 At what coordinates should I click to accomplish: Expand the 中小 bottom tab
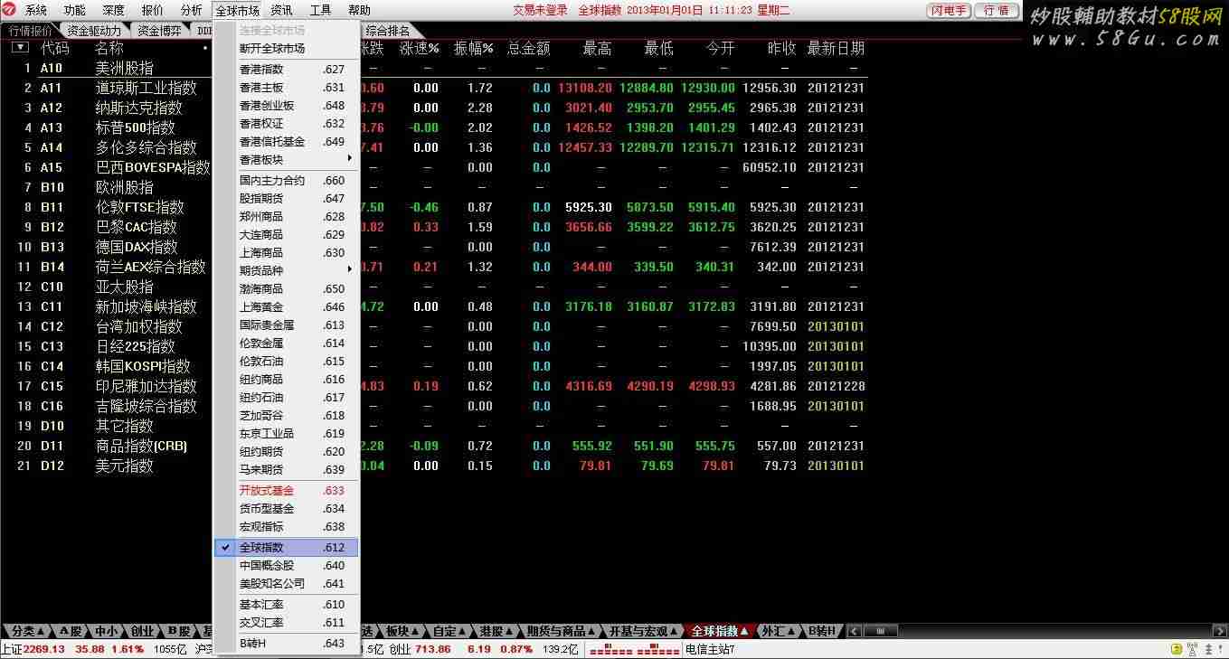pos(107,631)
